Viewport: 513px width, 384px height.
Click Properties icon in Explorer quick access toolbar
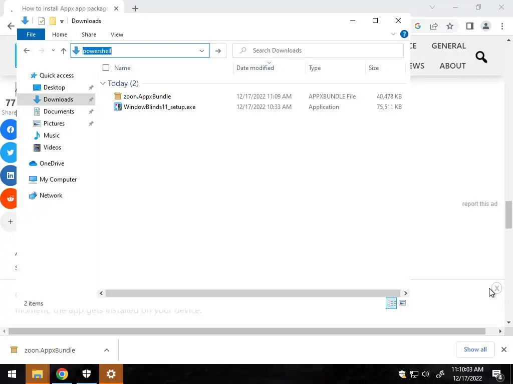[41, 21]
